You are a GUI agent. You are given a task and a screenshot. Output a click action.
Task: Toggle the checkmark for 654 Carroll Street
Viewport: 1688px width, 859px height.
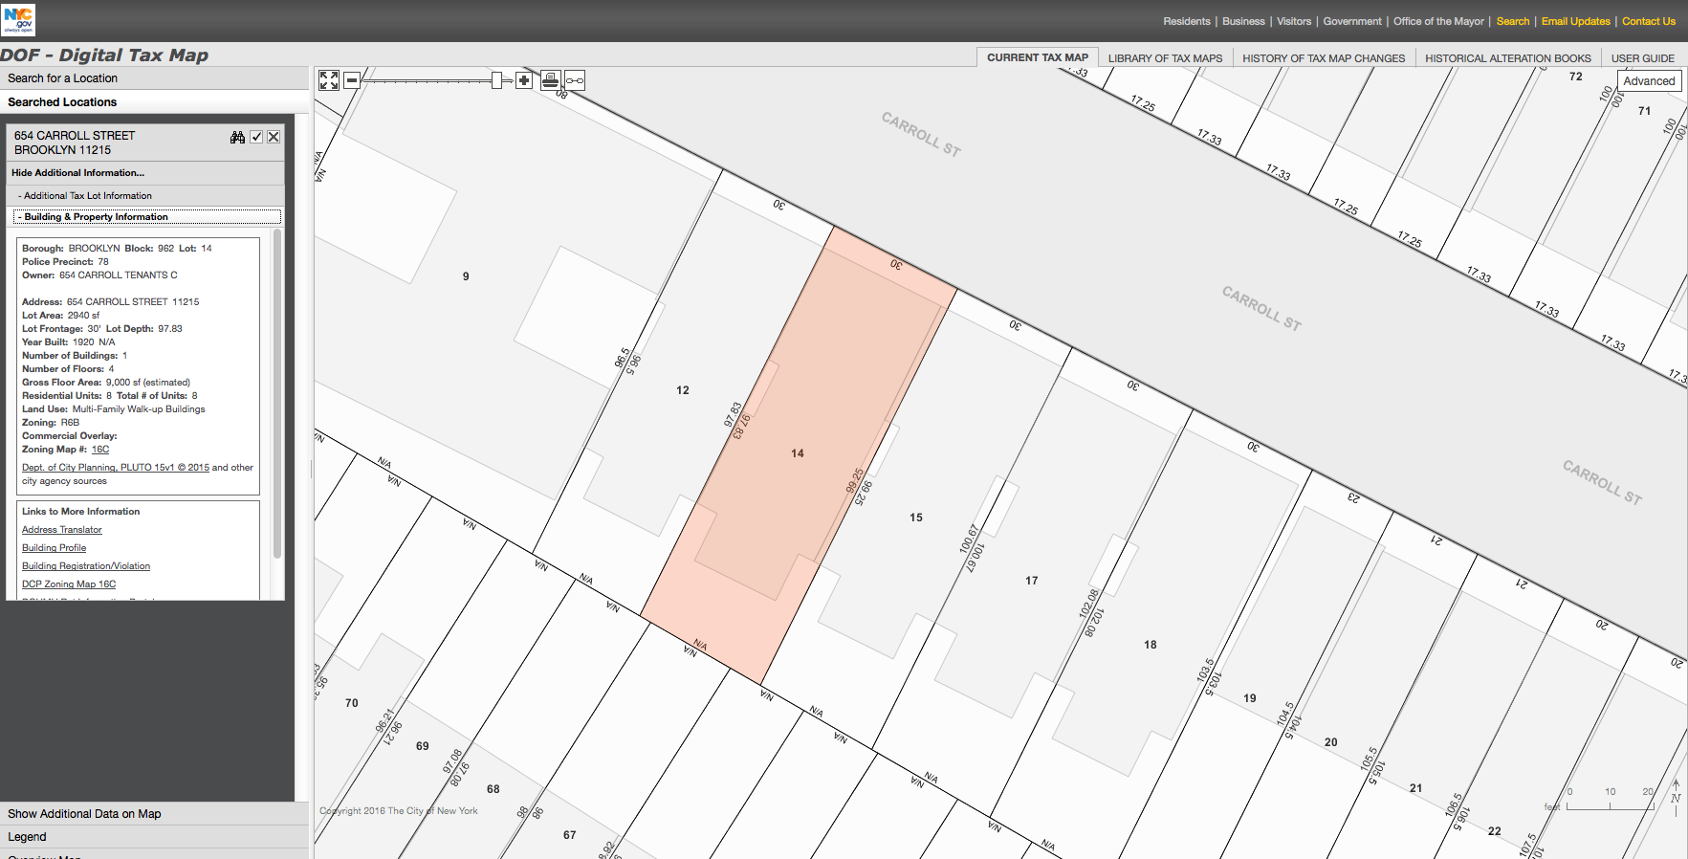point(256,137)
